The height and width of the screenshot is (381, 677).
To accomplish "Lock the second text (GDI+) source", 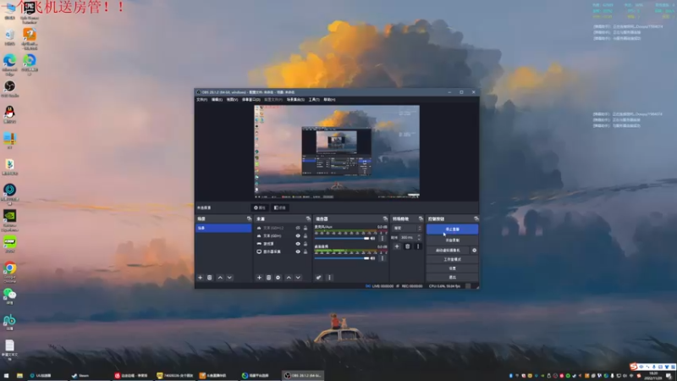I will [x=305, y=236].
